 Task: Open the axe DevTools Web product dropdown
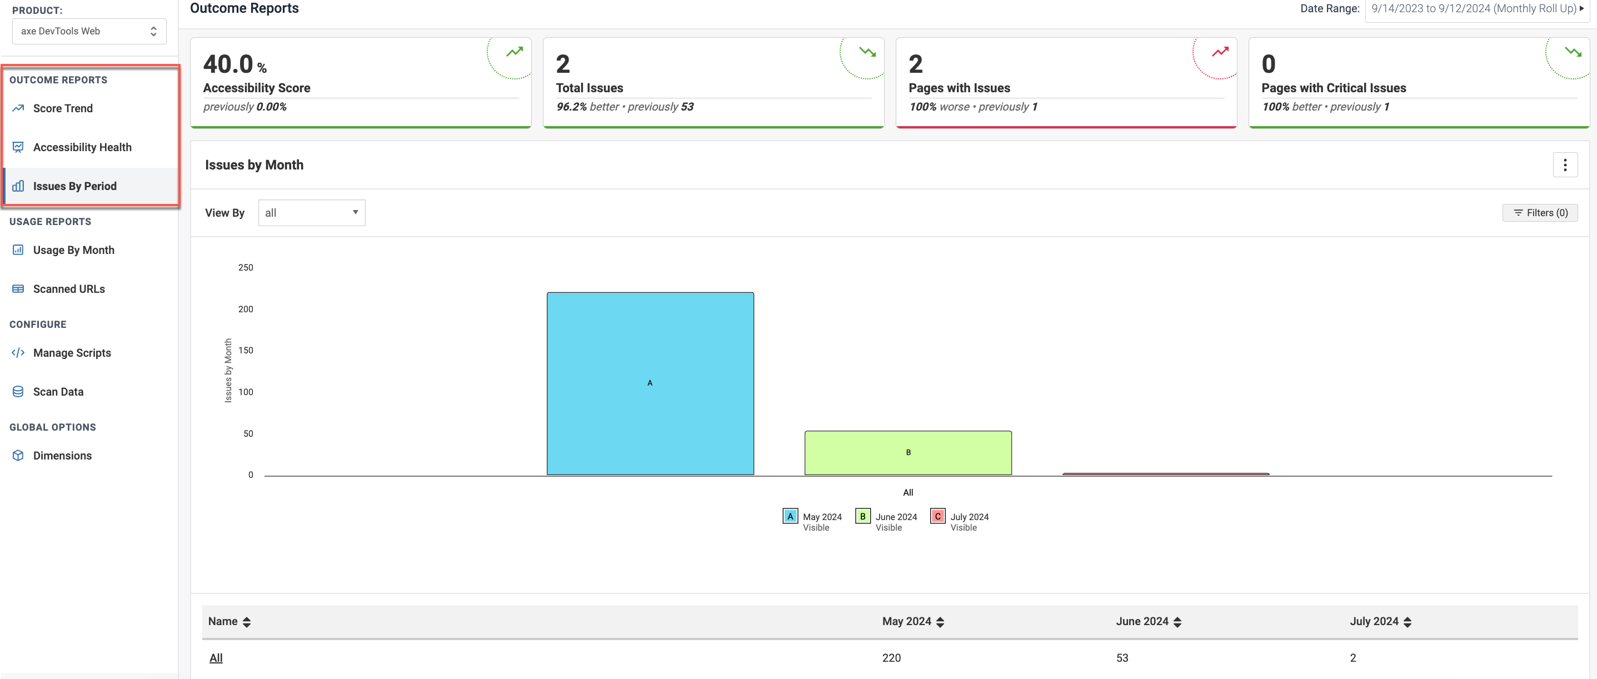[x=89, y=31]
